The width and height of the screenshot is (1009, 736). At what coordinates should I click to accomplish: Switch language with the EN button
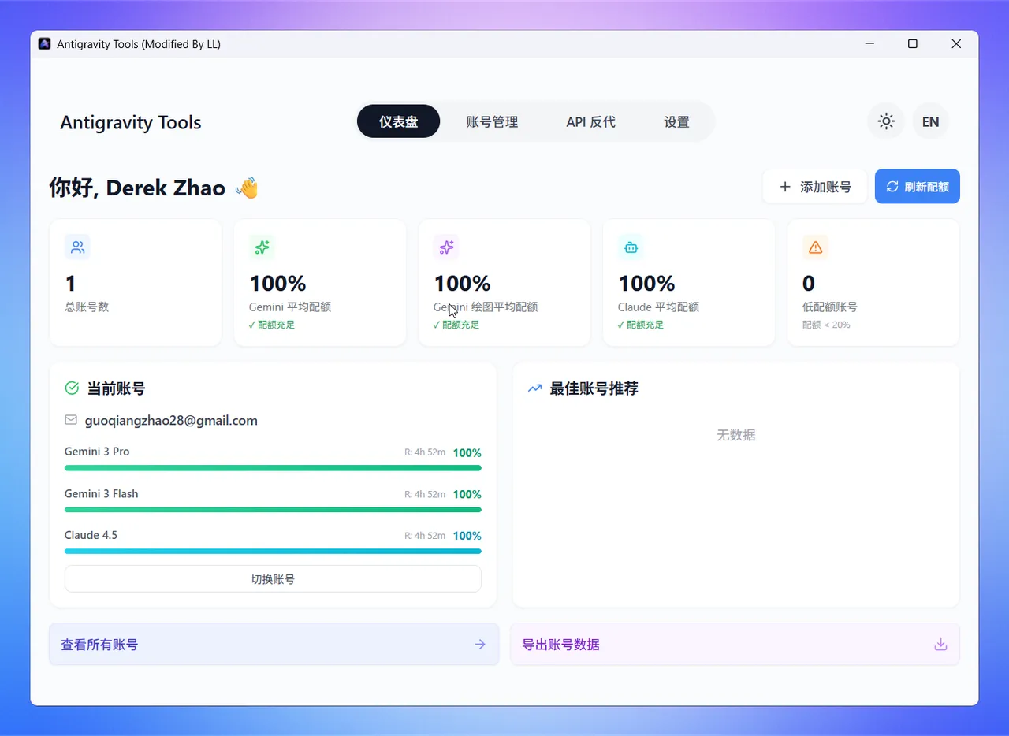click(x=930, y=121)
